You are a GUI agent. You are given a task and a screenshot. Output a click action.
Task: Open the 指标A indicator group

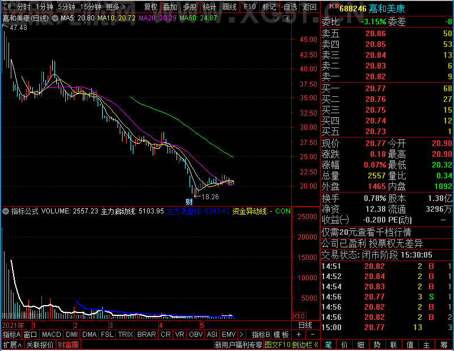pyautogui.click(x=11, y=335)
